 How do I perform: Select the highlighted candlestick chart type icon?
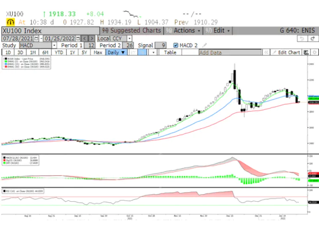coord(142,52)
